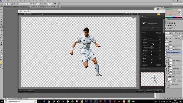This screenshot has height=103, width=183.
Task: Enable airbrush icon next to Flow
Action: [55, 4]
